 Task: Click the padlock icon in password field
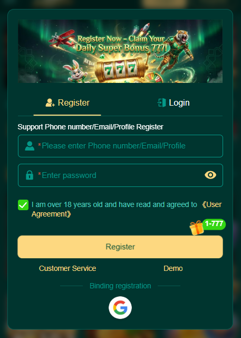pyautogui.click(x=30, y=175)
